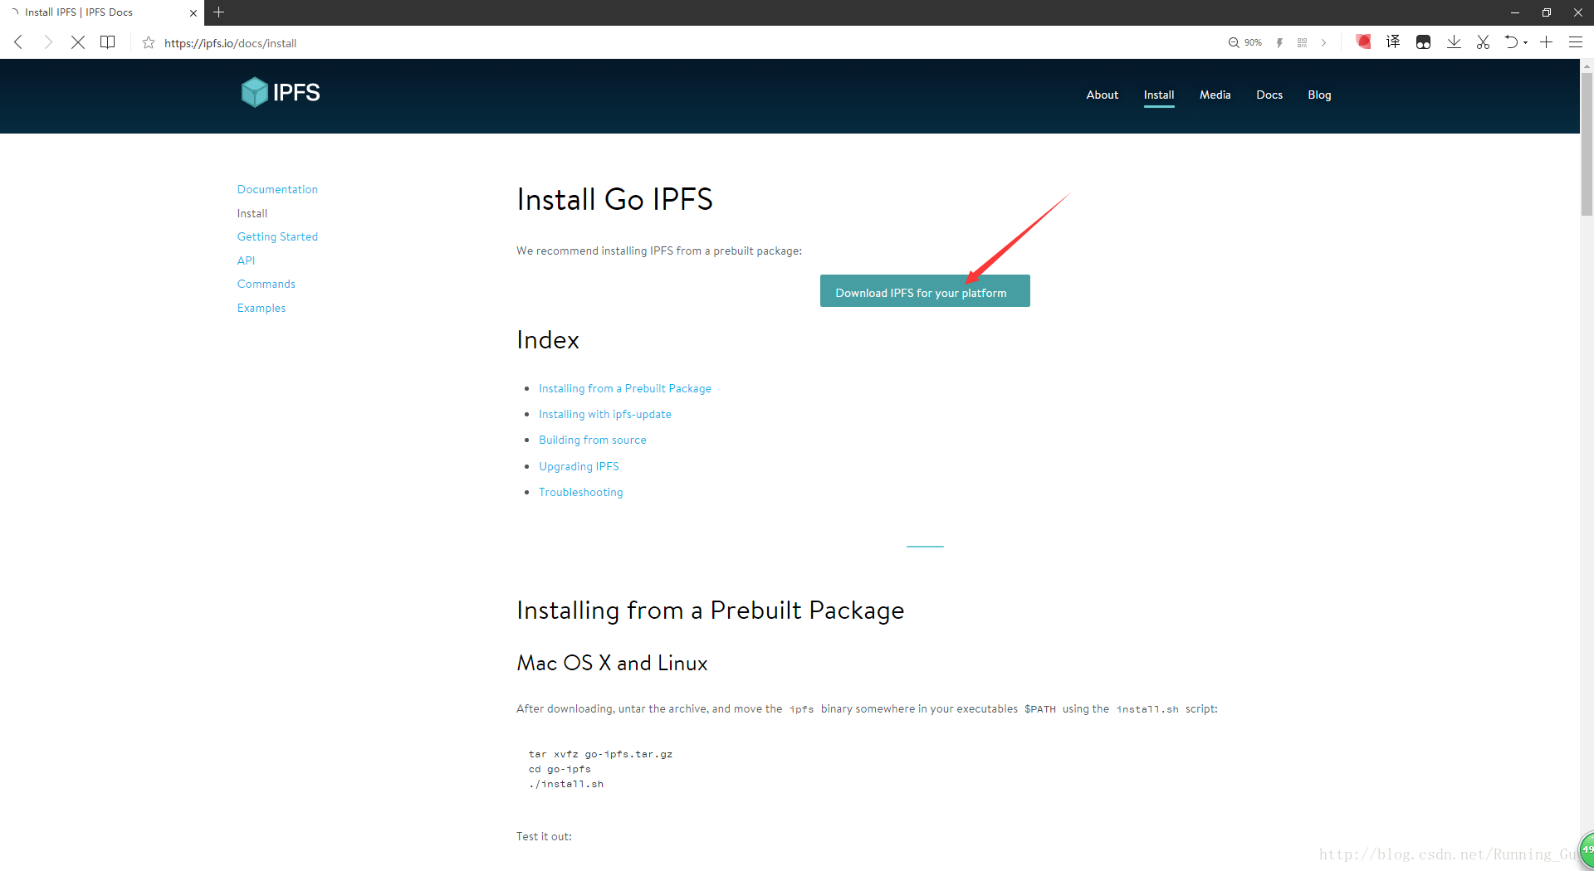Open API sidebar link
This screenshot has height=871, width=1594.
pyautogui.click(x=246, y=260)
